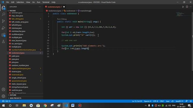Screen dimensions: 193x108
Task: Open Microsoft Word from taskbar
Action: (x=73, y=105)
